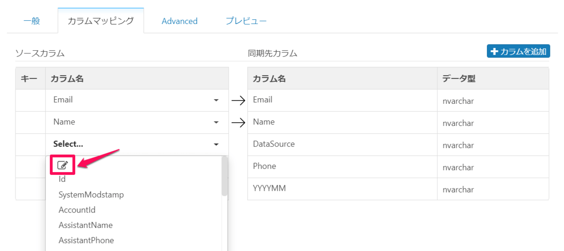Click the YYYYMM destination column cell
This screenshot has height=251, width=564.
tap(269, 188)
